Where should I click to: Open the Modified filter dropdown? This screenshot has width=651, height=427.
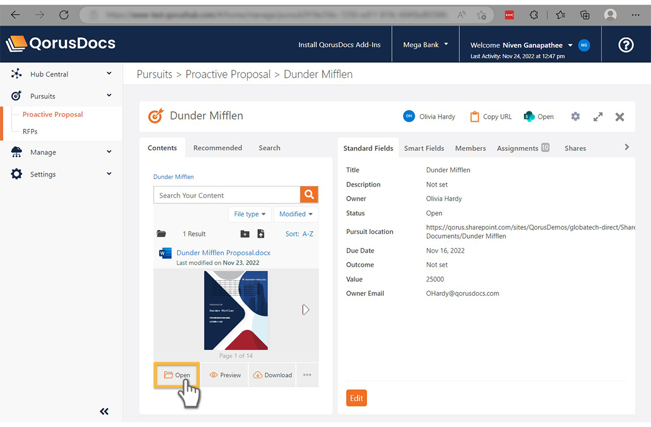(296, 214)
